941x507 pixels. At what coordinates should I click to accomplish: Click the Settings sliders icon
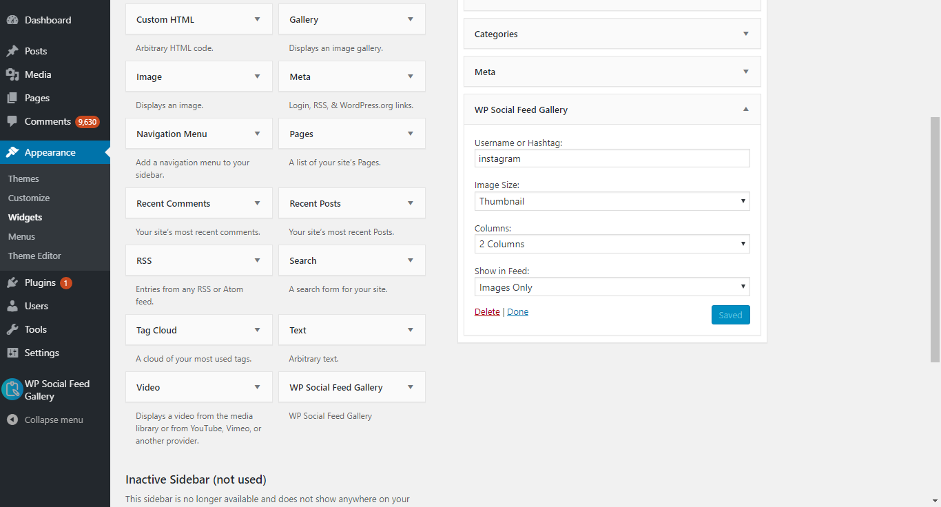point(12,353)
